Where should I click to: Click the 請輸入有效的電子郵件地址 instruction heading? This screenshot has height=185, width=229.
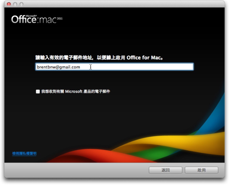(99, 58)
